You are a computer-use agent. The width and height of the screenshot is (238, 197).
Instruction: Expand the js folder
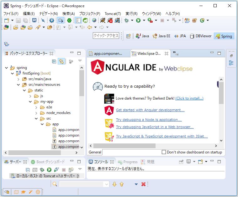pos(30,96)
